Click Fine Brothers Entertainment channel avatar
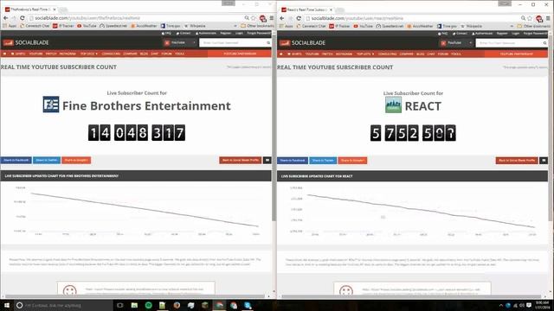554x311 pixels. [51, 105]
